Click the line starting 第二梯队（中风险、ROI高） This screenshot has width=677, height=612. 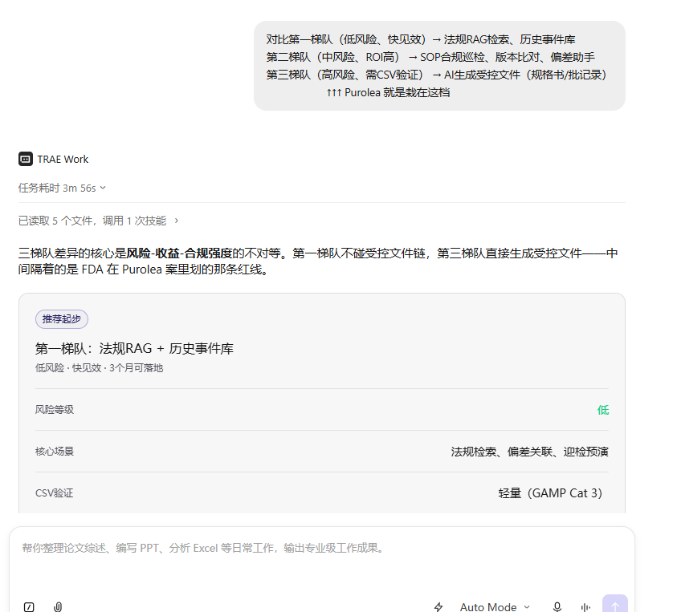click(430, 57)
